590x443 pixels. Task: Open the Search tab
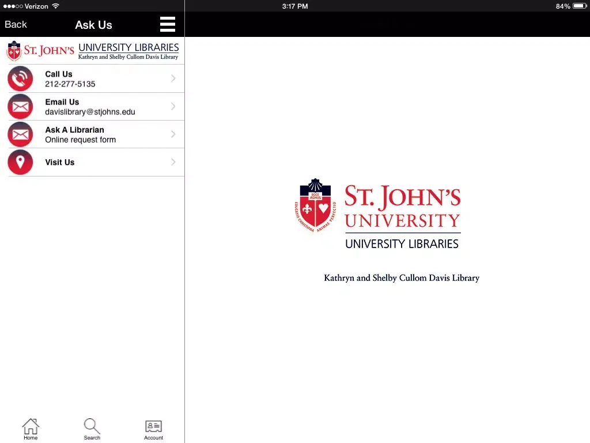click(x=92, y=429)
